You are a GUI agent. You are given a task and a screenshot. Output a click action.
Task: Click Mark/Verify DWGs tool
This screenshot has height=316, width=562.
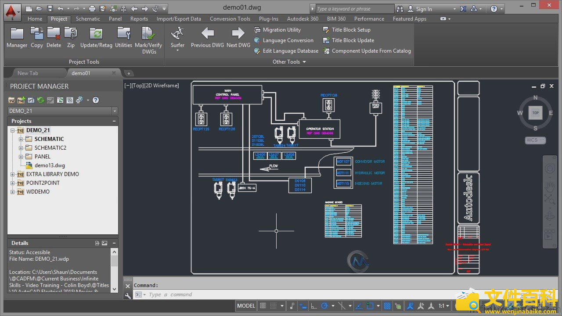tap(148, 40)
